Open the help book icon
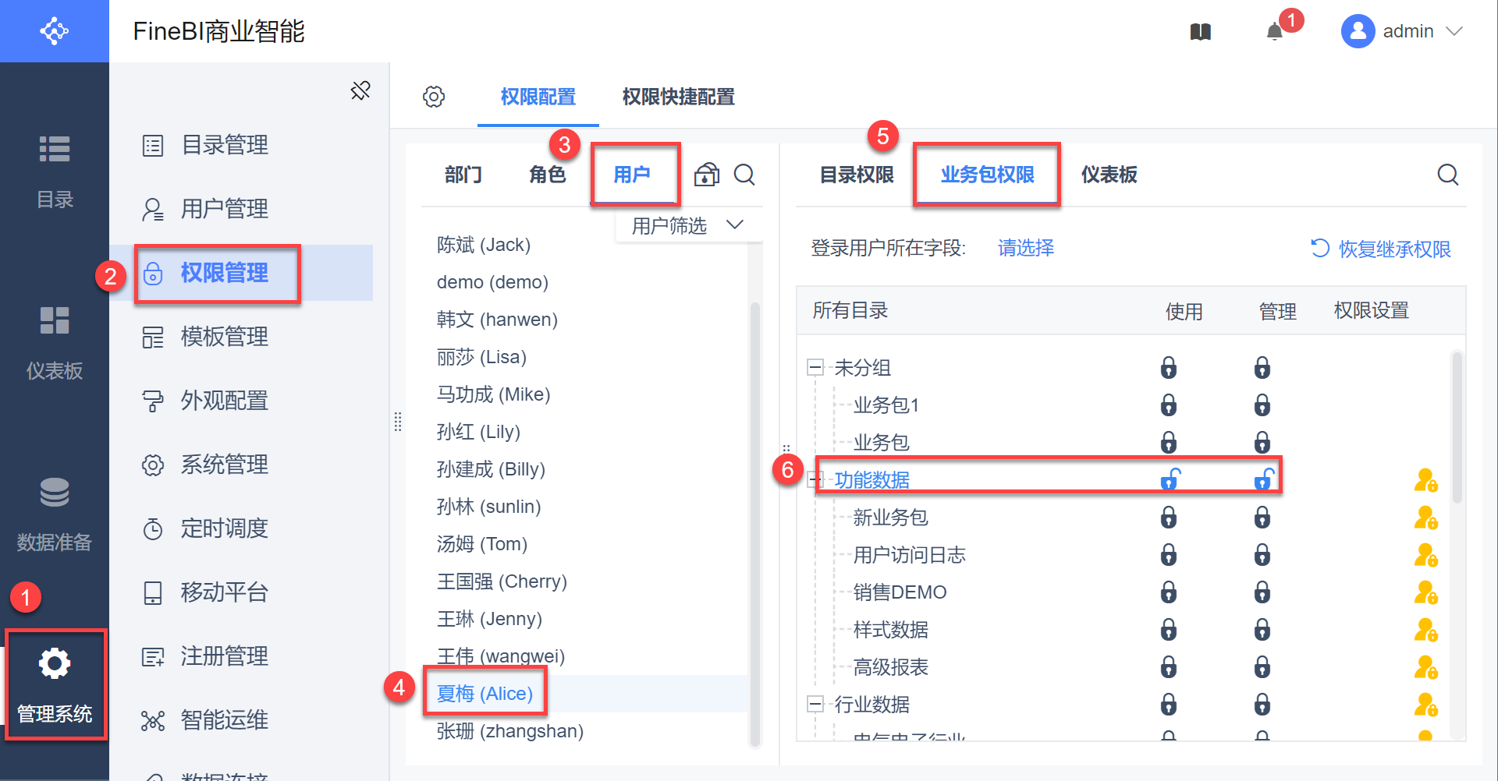 coord(1200,32)
